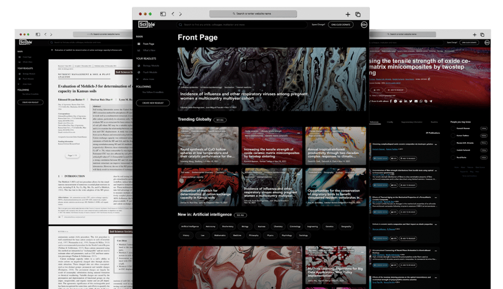503x289 pixels.
Task: Show the tab overview icon in center window
Action: click(357, 14)
